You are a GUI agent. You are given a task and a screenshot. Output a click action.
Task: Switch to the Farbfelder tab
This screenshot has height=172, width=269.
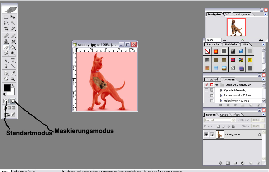[x=231, y=45]
